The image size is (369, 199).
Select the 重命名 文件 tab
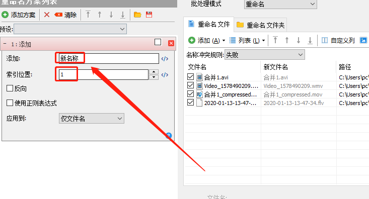click(209, 24)
